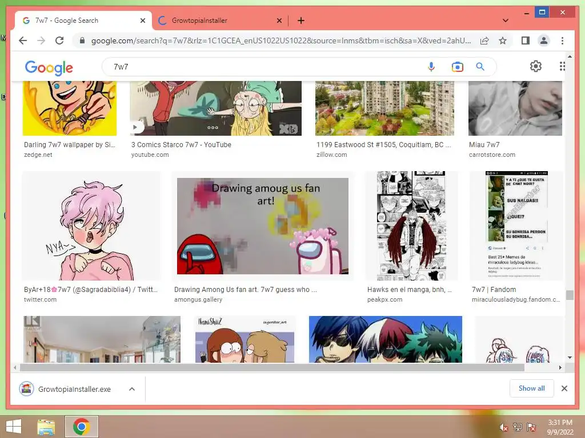Viewport: 585px width, 438px height.
Task: Go back to the previous page
Action: 23,40
